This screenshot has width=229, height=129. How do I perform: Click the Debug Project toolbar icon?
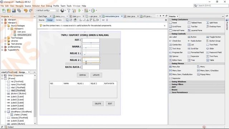(x=86, y=10)
